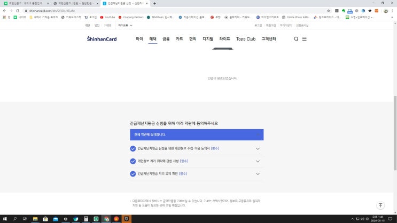Image resolution: width=397 pixels, height=223 pixels.
Task: Open the Coupang Partners bookmark
Action: (131, 17)
